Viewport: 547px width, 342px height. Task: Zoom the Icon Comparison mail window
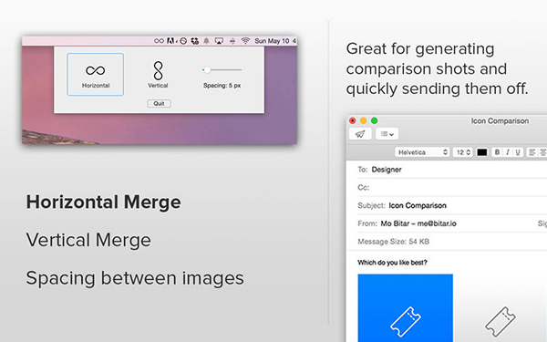coord(375,120)
